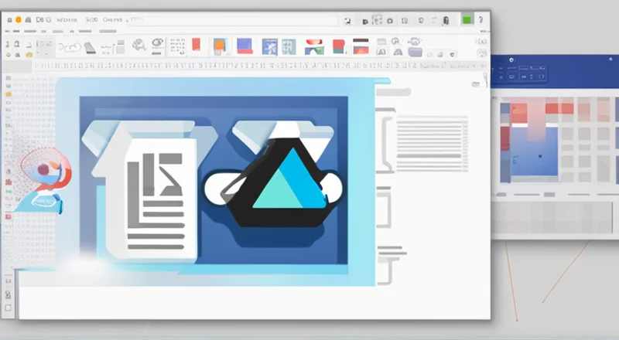Click the white dot icon in right window header
Viewport: 619px width, 340px height.
tap(511, 60)
